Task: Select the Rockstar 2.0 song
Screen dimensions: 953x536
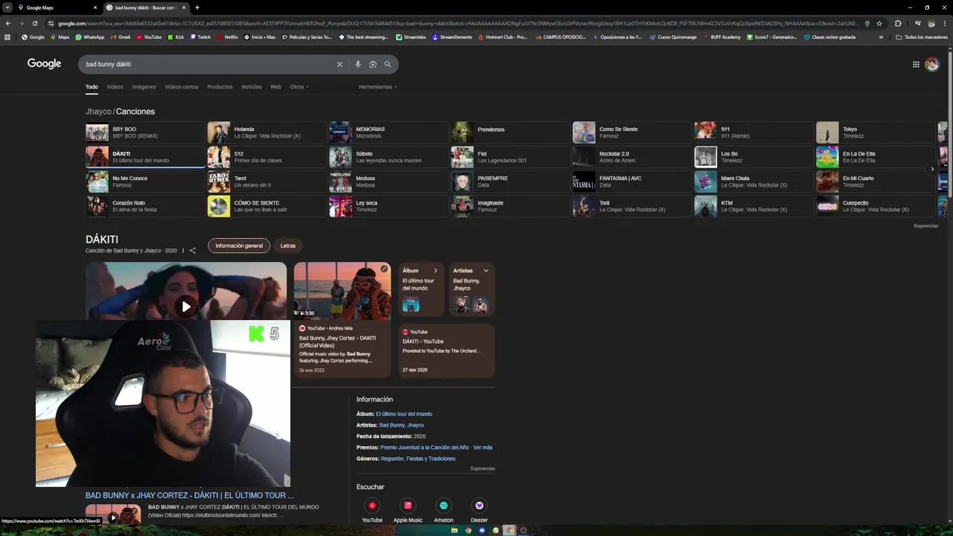Action: [631, 157]
